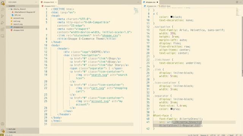This screenshot has width=243, height=136.
Task: Click the left editor group more actions ellipsis
Action: coord(138,2)
